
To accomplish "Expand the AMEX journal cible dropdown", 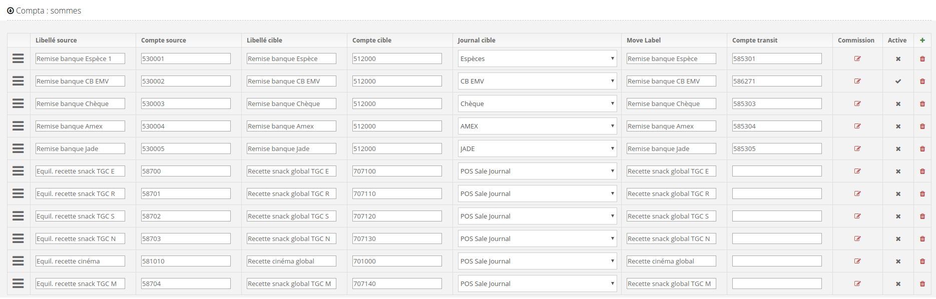I will (537, 126).
